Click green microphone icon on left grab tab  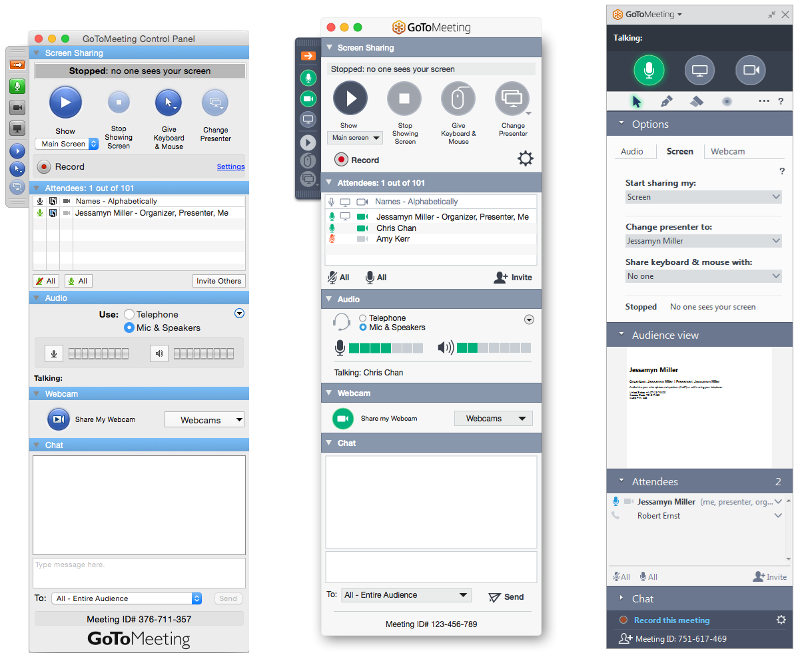17,87
